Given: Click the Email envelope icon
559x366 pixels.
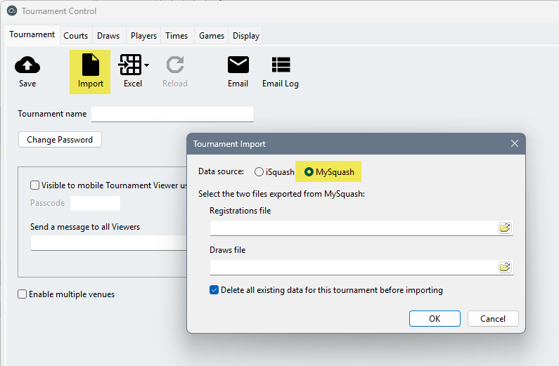Looking at the screenshot, I should [x=238, y=65].
